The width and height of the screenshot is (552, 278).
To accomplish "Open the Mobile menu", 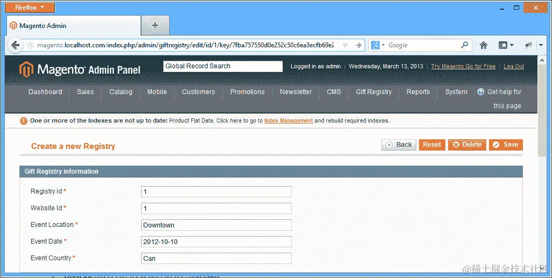I will point(157,92).
